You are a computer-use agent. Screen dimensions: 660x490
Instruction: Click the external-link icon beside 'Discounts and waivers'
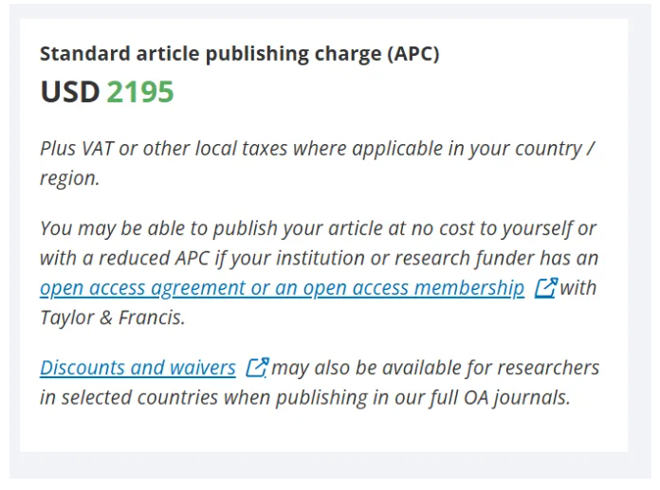pos(257,368)
